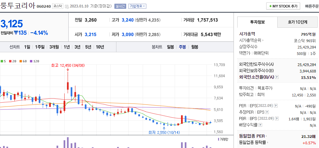Click the arrow next to 동일업종 PER
This screenshot has width=319, height=148.
pos(267,136)
